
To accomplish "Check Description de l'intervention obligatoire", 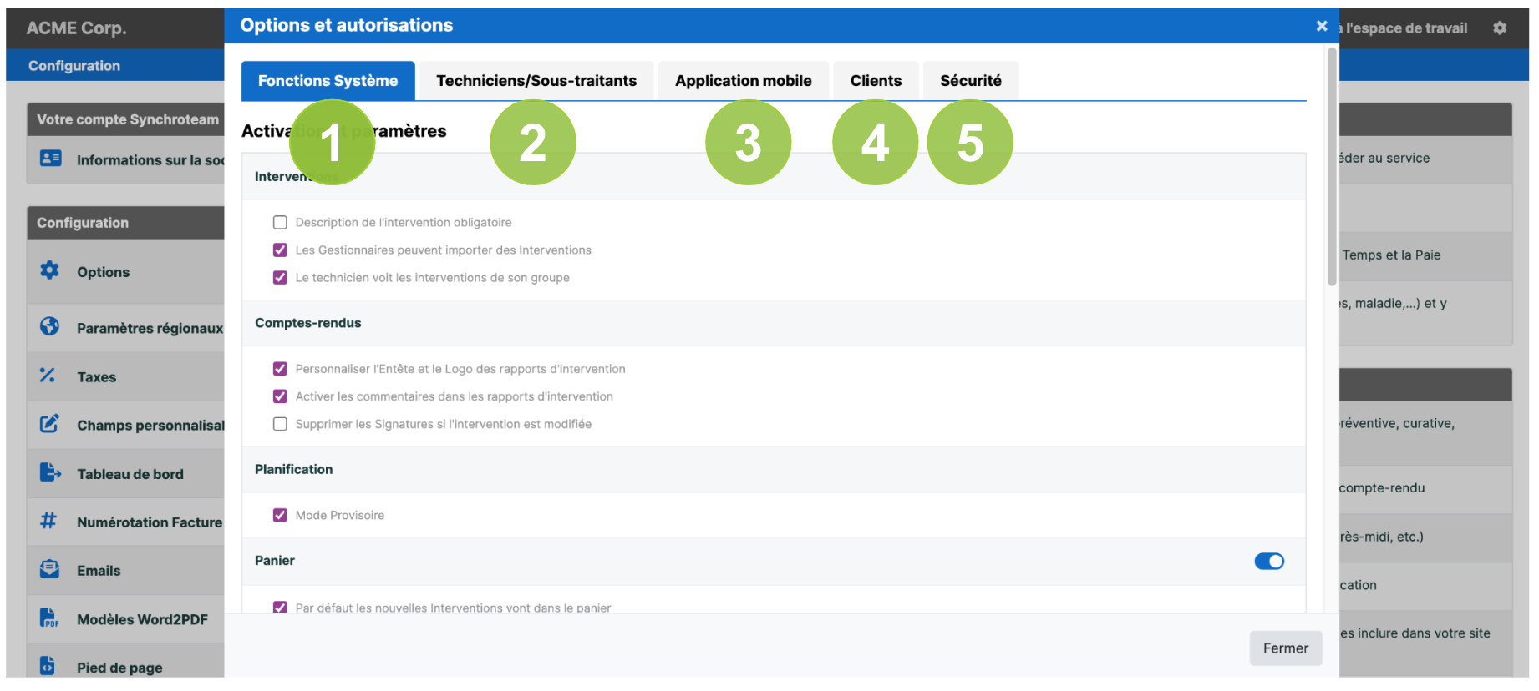I will 280,223.
